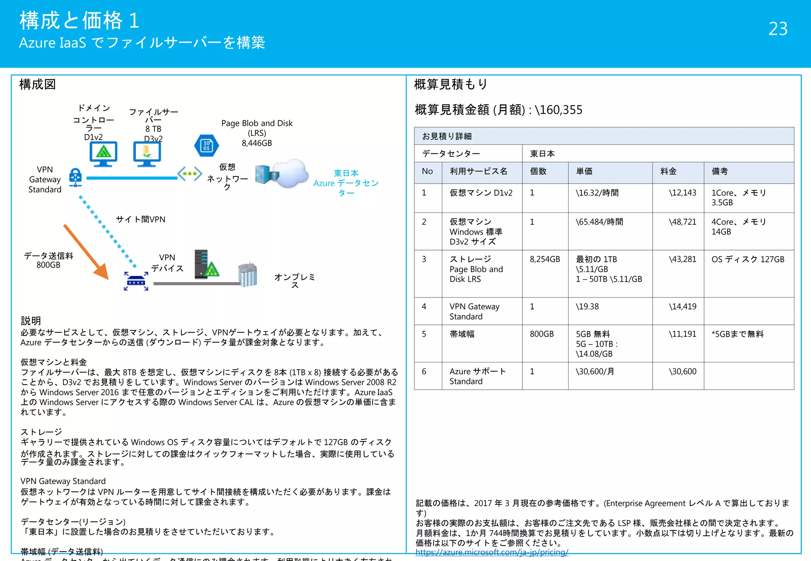Select the 仮想マシンと料金 paragraph heading
This screenshot has height=561, width=811.
click(x=54, y=362)
